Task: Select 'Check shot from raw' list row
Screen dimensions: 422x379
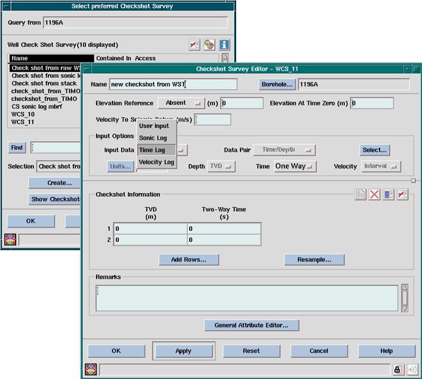Action: point(45,68)
